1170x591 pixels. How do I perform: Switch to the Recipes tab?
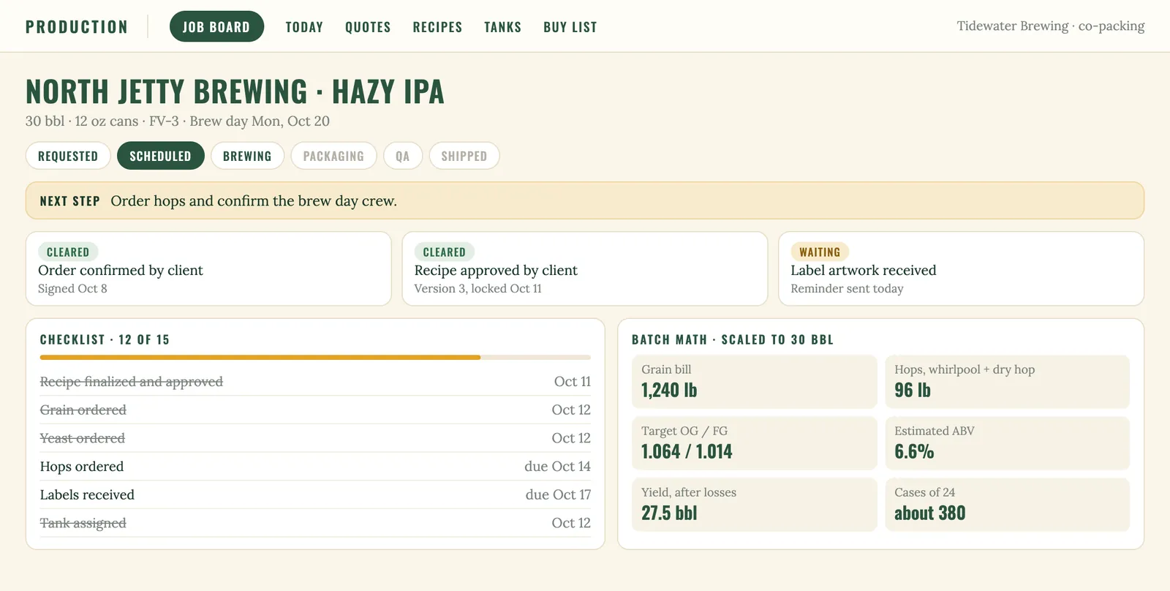[437, 27]
